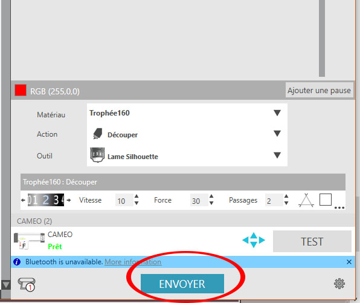Click the Force value field
This screenshot has height=303, width=360.
[x=199, y=200]
